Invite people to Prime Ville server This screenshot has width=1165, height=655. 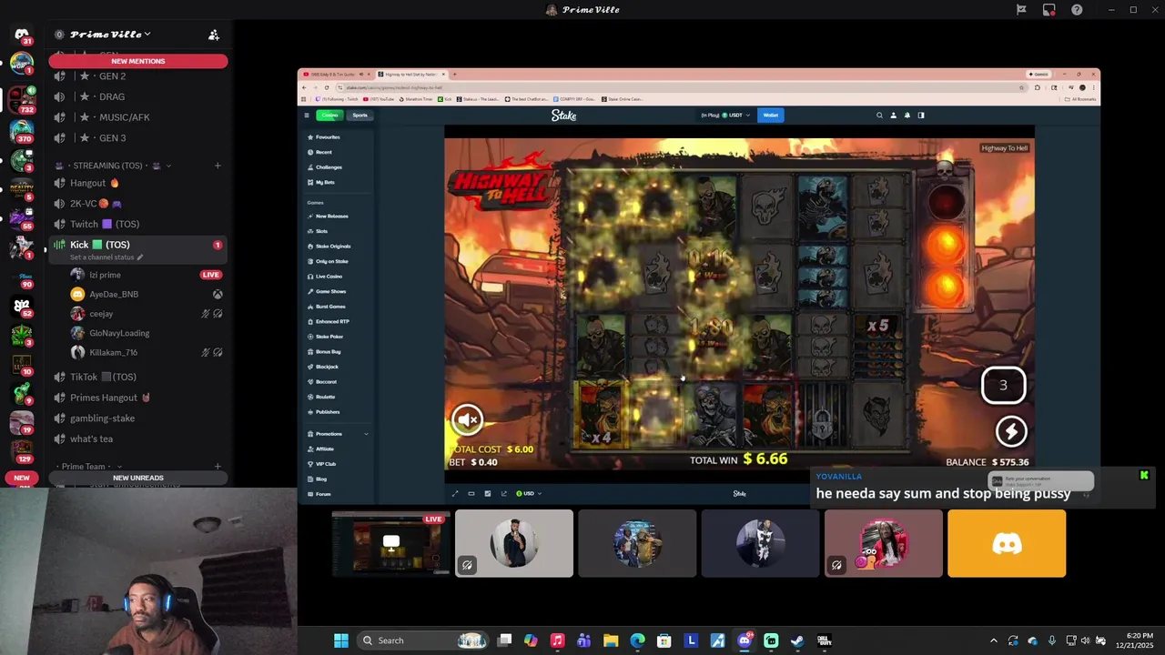pyautogui.click(x=213, y=35)
